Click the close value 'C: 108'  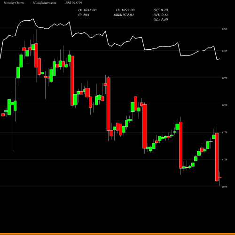pyautogui.click(x=84, y=15)
